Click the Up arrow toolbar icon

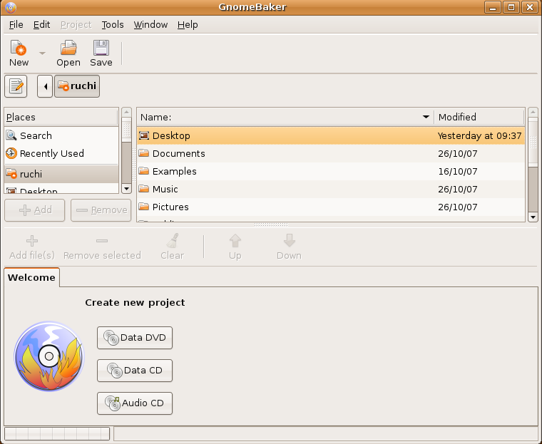pyautogui.click(x=235, y=241)
